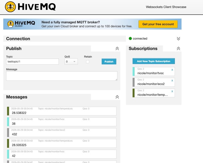Image resolution: width=203 pixels, height=163 pixels.
Task: Remove the nicole/monitor/tvoc subscription
Action: [x=172, y=70]
